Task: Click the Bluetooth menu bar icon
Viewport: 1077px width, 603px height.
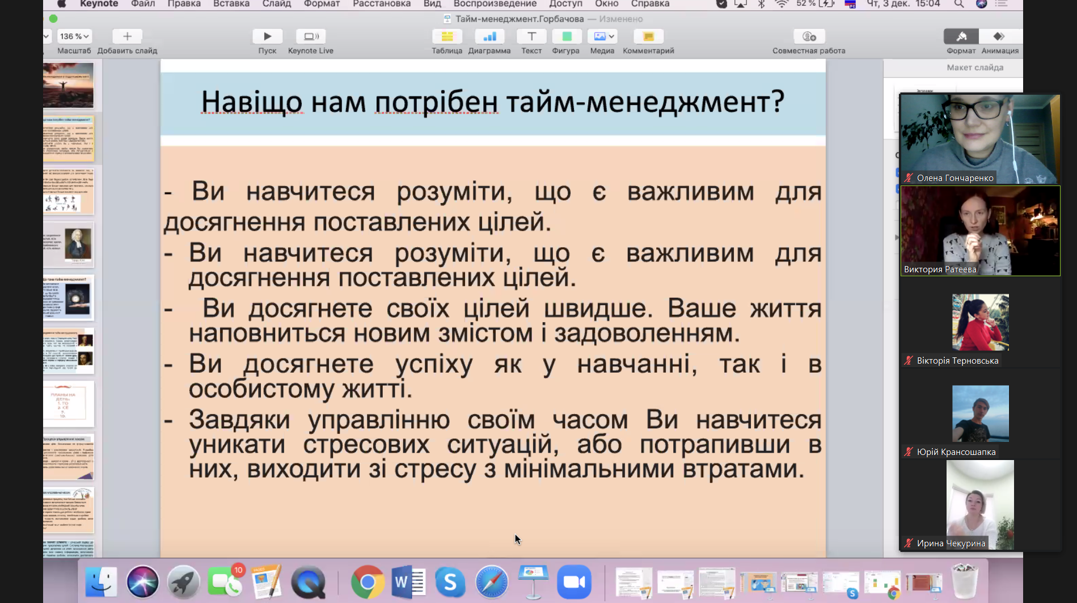Action: 762,4
